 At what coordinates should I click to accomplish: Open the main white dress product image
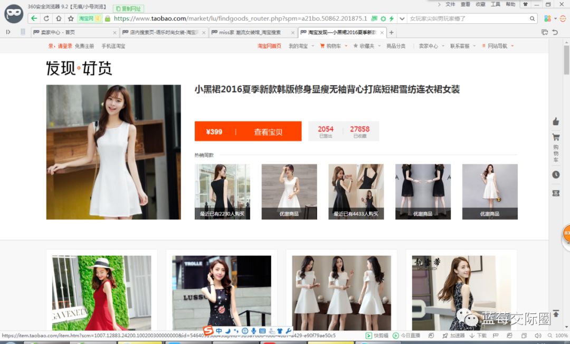point(113,152)
